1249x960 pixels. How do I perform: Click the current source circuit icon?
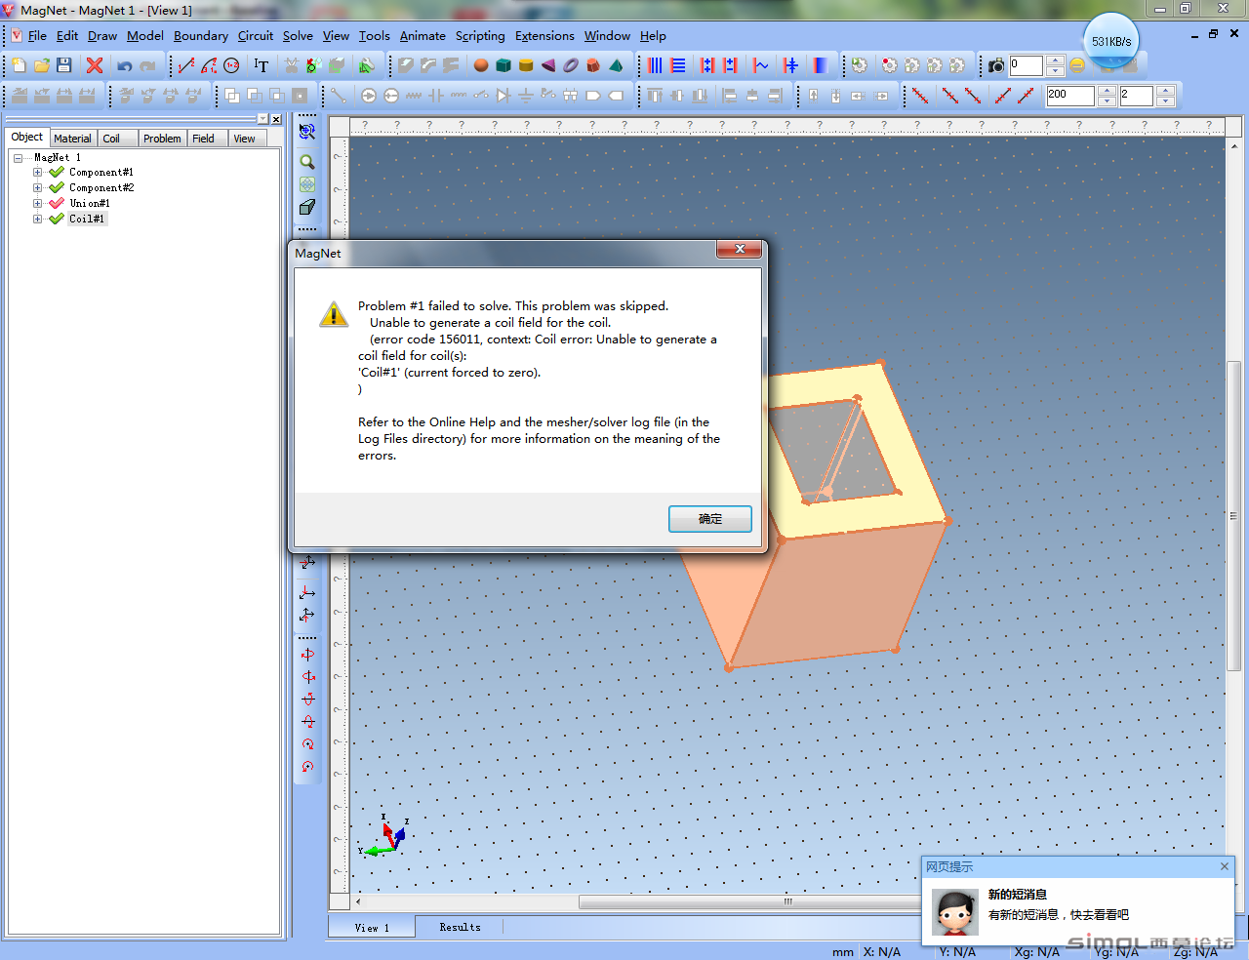(368, 96)
